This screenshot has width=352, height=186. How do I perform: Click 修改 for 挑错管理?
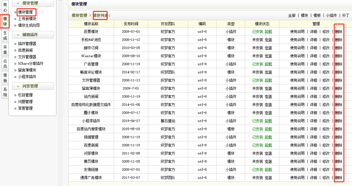point(326,137)
